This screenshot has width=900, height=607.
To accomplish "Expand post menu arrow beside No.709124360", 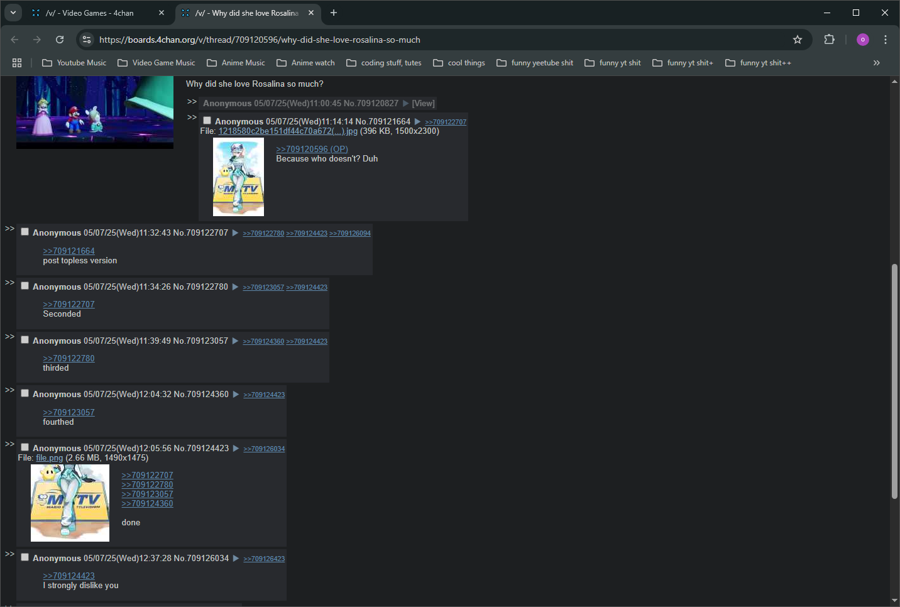I will point(236,394).
